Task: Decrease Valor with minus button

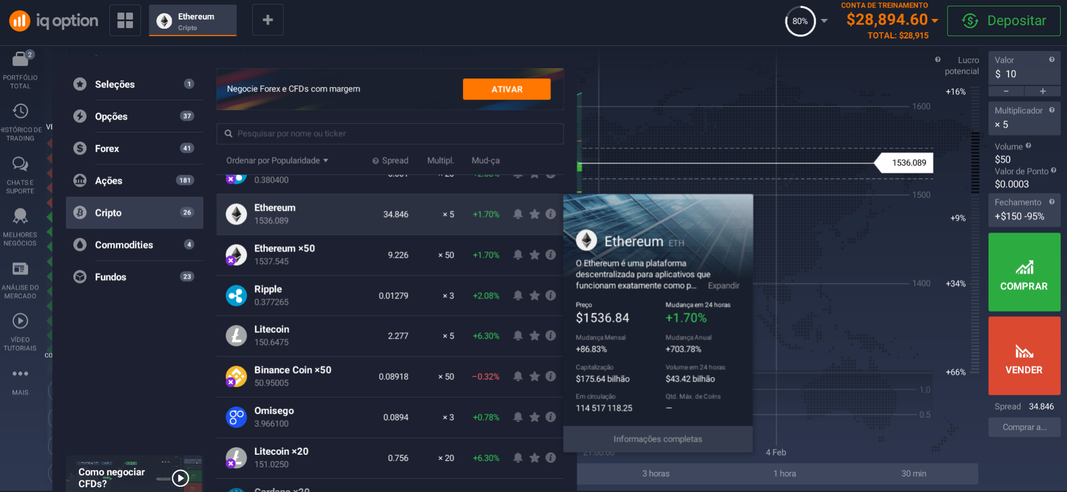Action: point(1006,91)
